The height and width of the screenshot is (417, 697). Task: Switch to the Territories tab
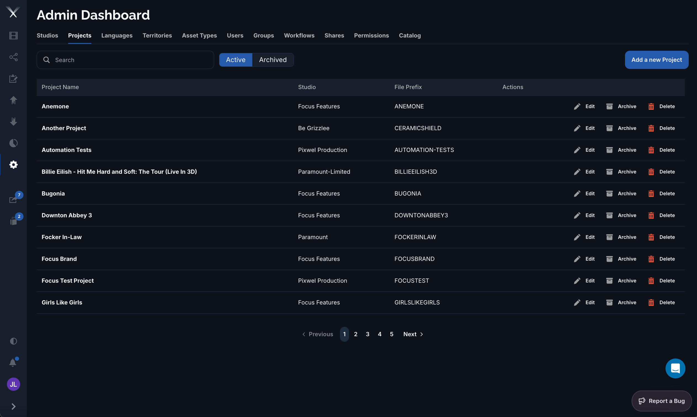coord(157,35)
